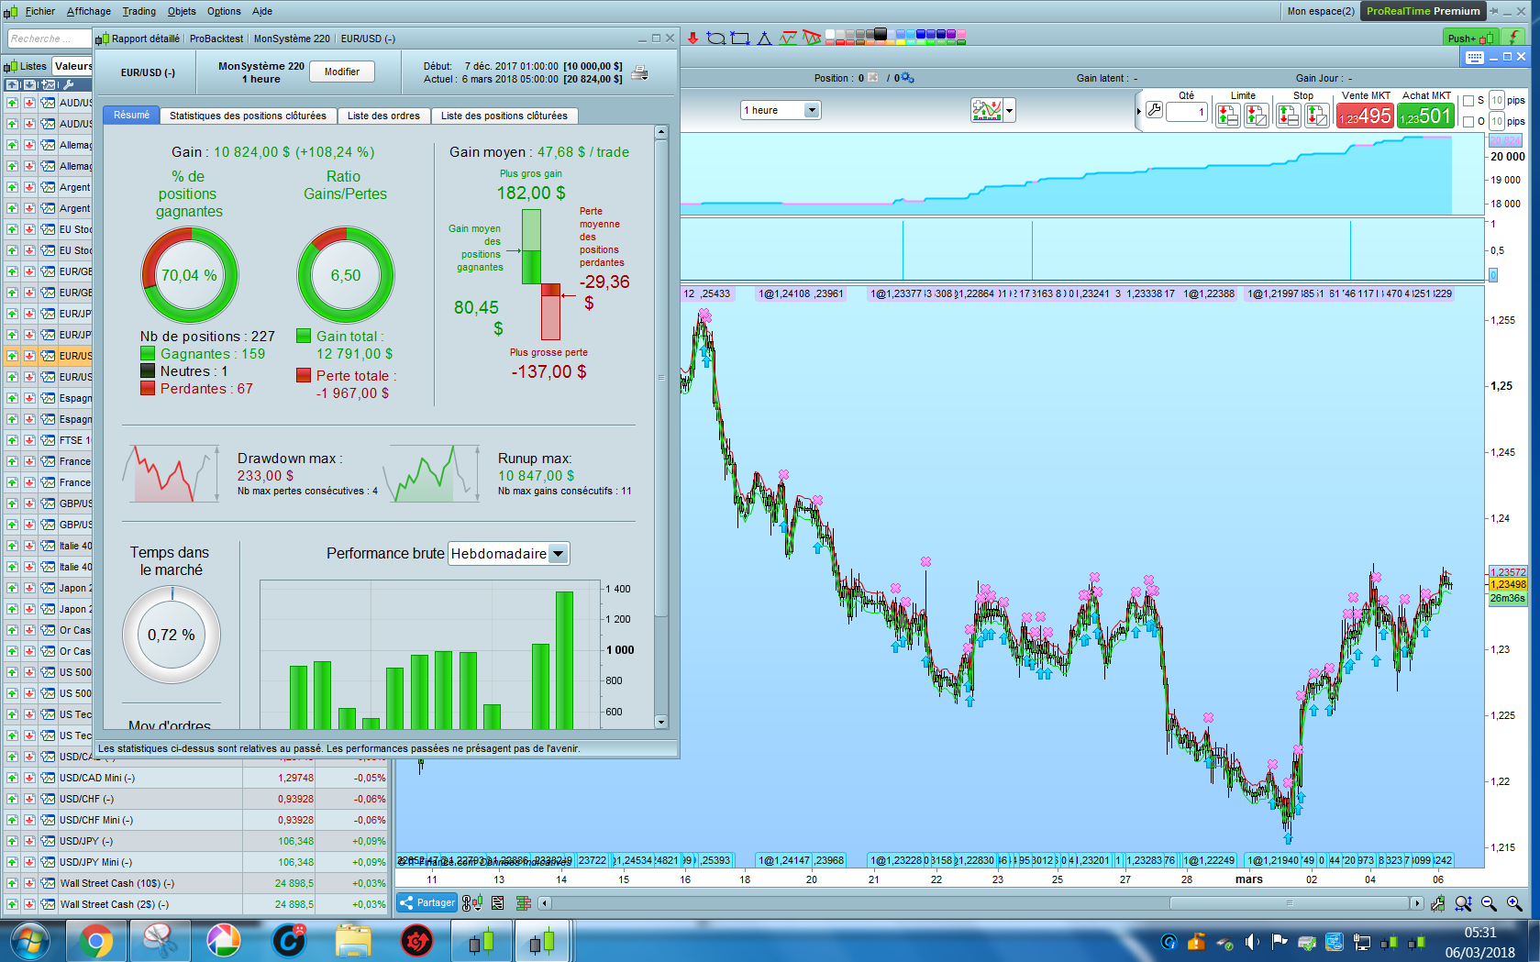The image size is (1540, 962).
Task: Select the USD/JPY Mini (-) row
Action: coord(195,862)
